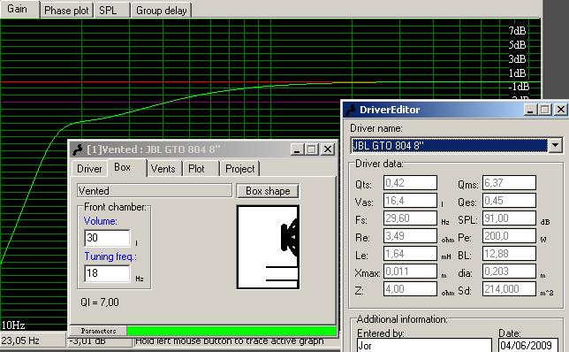This screenshot has width=569, height=352.
Task: Minimize the DriverEditor window
Action: tap(530, 110)
